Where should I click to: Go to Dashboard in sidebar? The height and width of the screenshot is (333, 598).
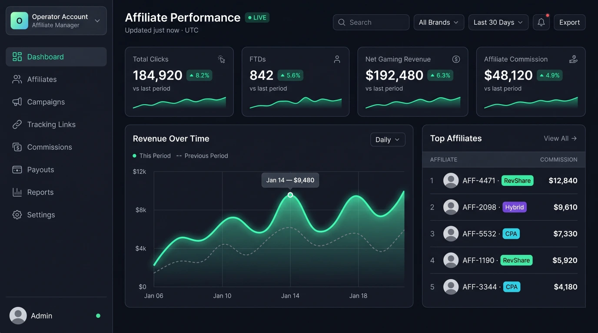[56, 57]
